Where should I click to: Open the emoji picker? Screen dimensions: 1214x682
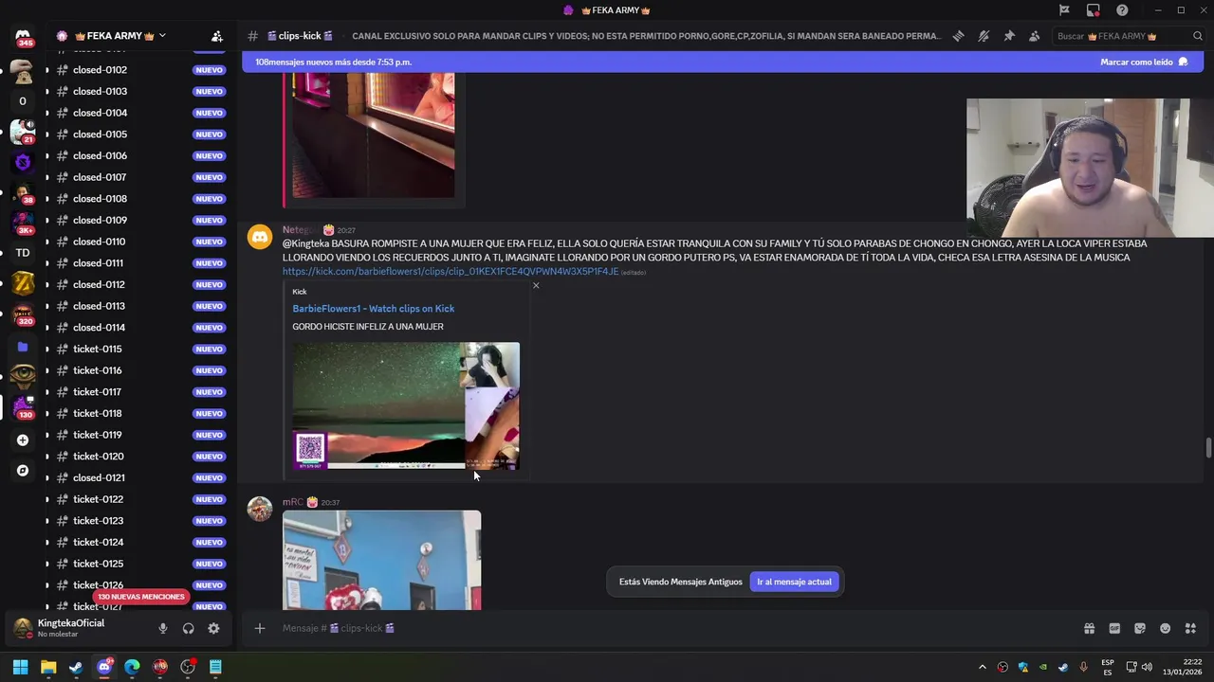tap(1166, 628)
